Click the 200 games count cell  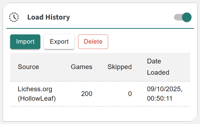coord(86,94)
